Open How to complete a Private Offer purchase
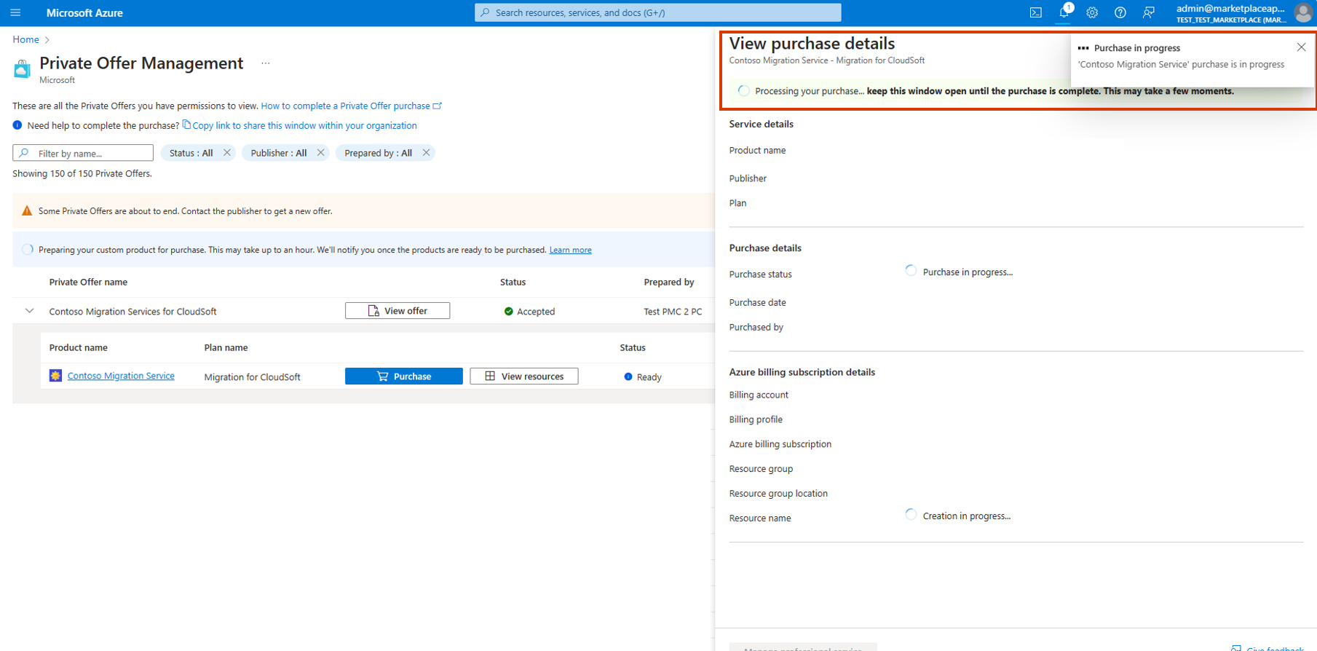 coord(345,106)
